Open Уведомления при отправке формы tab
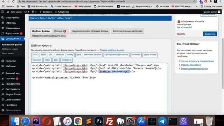The width and height of the screenshot is (224, 126). coord(90,31)
